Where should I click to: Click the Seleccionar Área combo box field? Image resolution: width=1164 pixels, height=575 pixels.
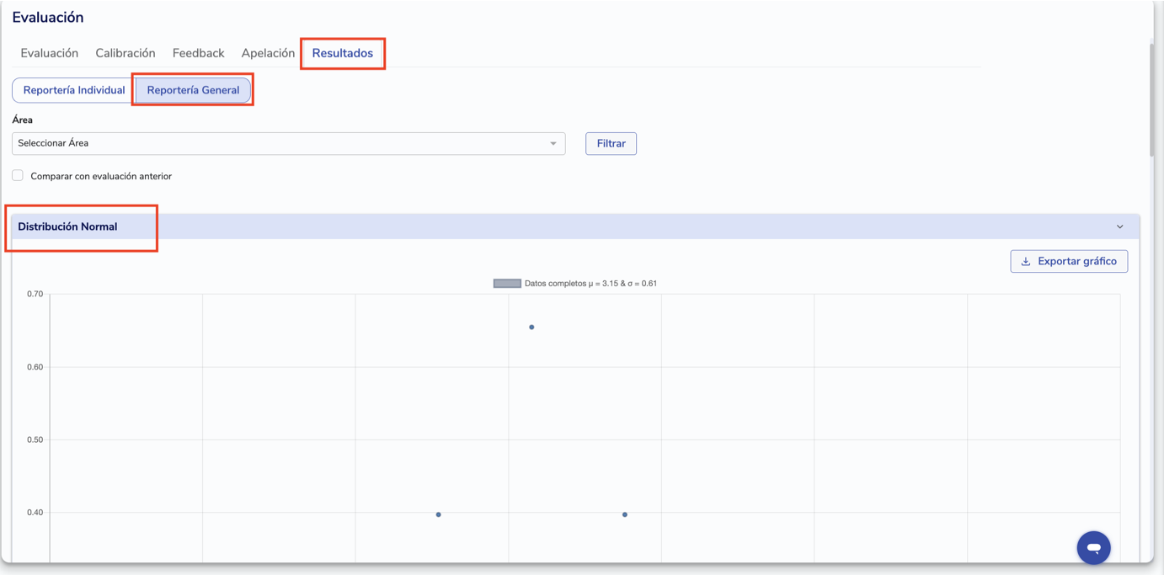[x=278, y=143]
